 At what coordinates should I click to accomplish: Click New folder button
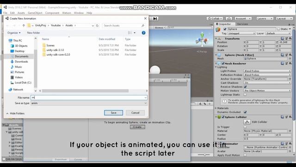[33, 33]
